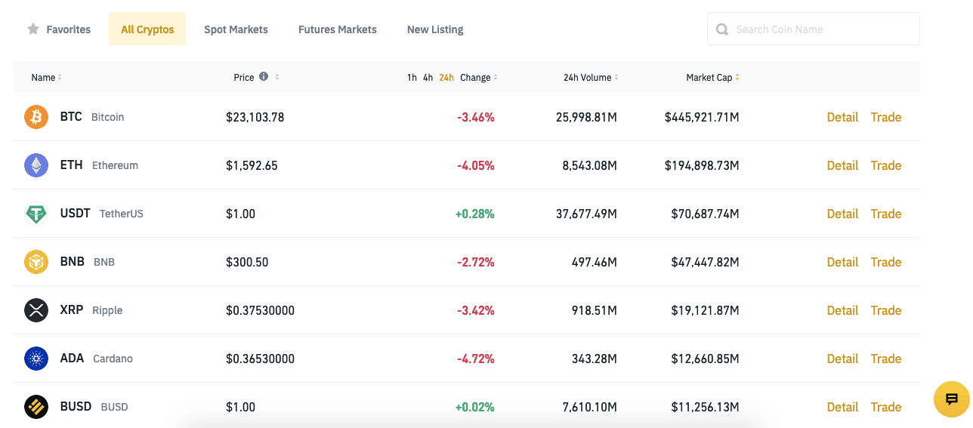Image resolution: width=973 pixels, height=428 pixels.
Task: Switch to Futures Markets tab
Action: point(338,29)
